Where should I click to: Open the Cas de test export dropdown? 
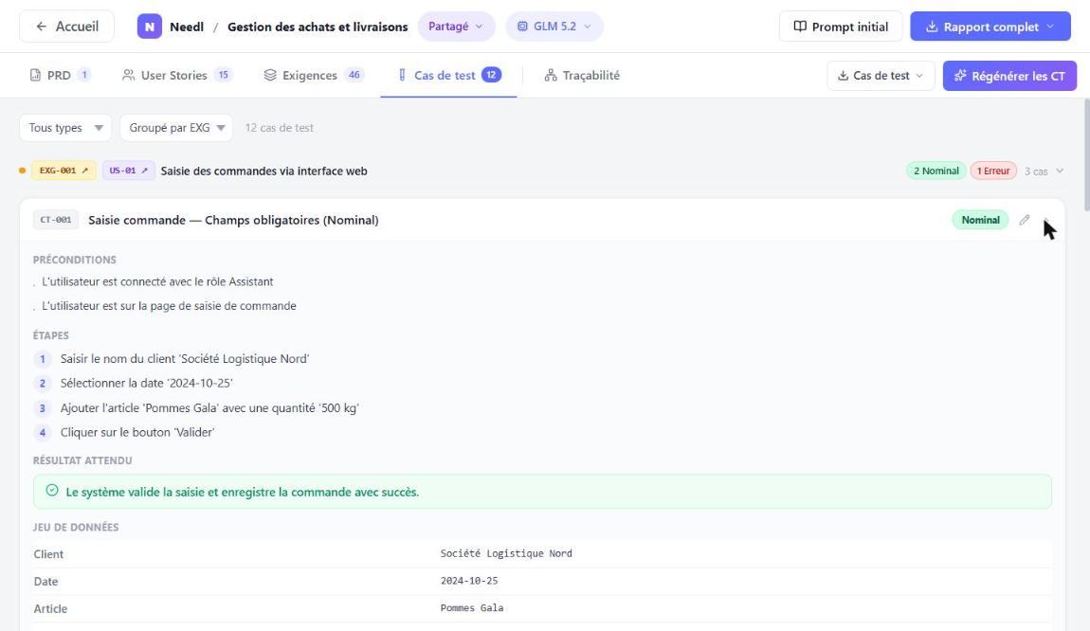coord(881,75)
